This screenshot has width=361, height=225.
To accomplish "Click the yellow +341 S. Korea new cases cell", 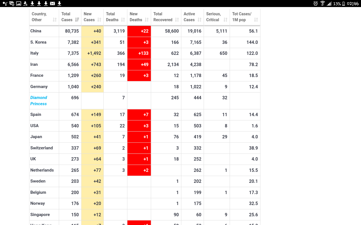I will [93, 42].
